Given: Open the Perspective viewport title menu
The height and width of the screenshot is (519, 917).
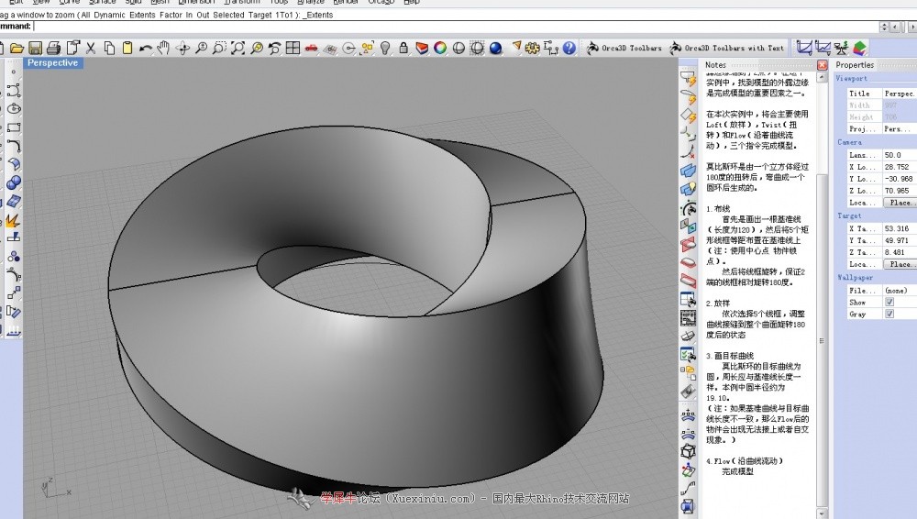Looking at the screenshot, I should (52, 62).
